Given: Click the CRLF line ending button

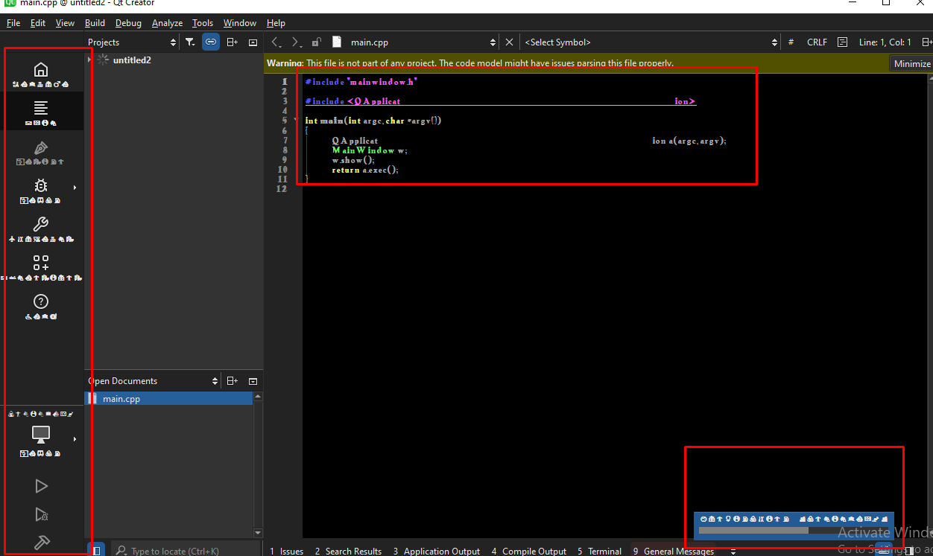Looking at the screenshot, I should (x=817, y=42).
